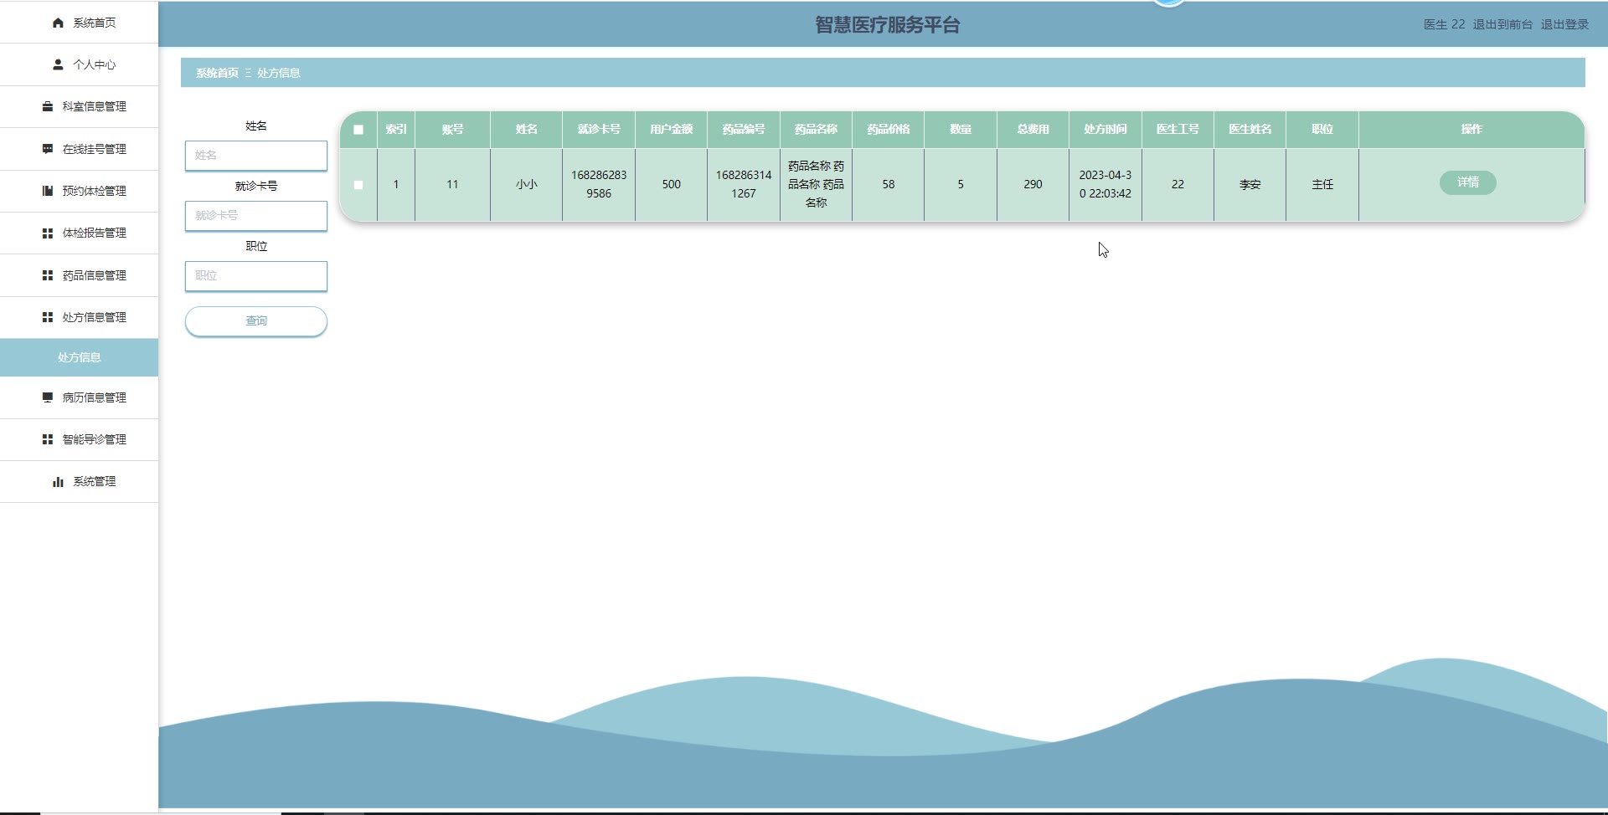Screen dimensions: 1608x815
Task: Expand 药品信息管理 menu
Action: coord(79,275)
